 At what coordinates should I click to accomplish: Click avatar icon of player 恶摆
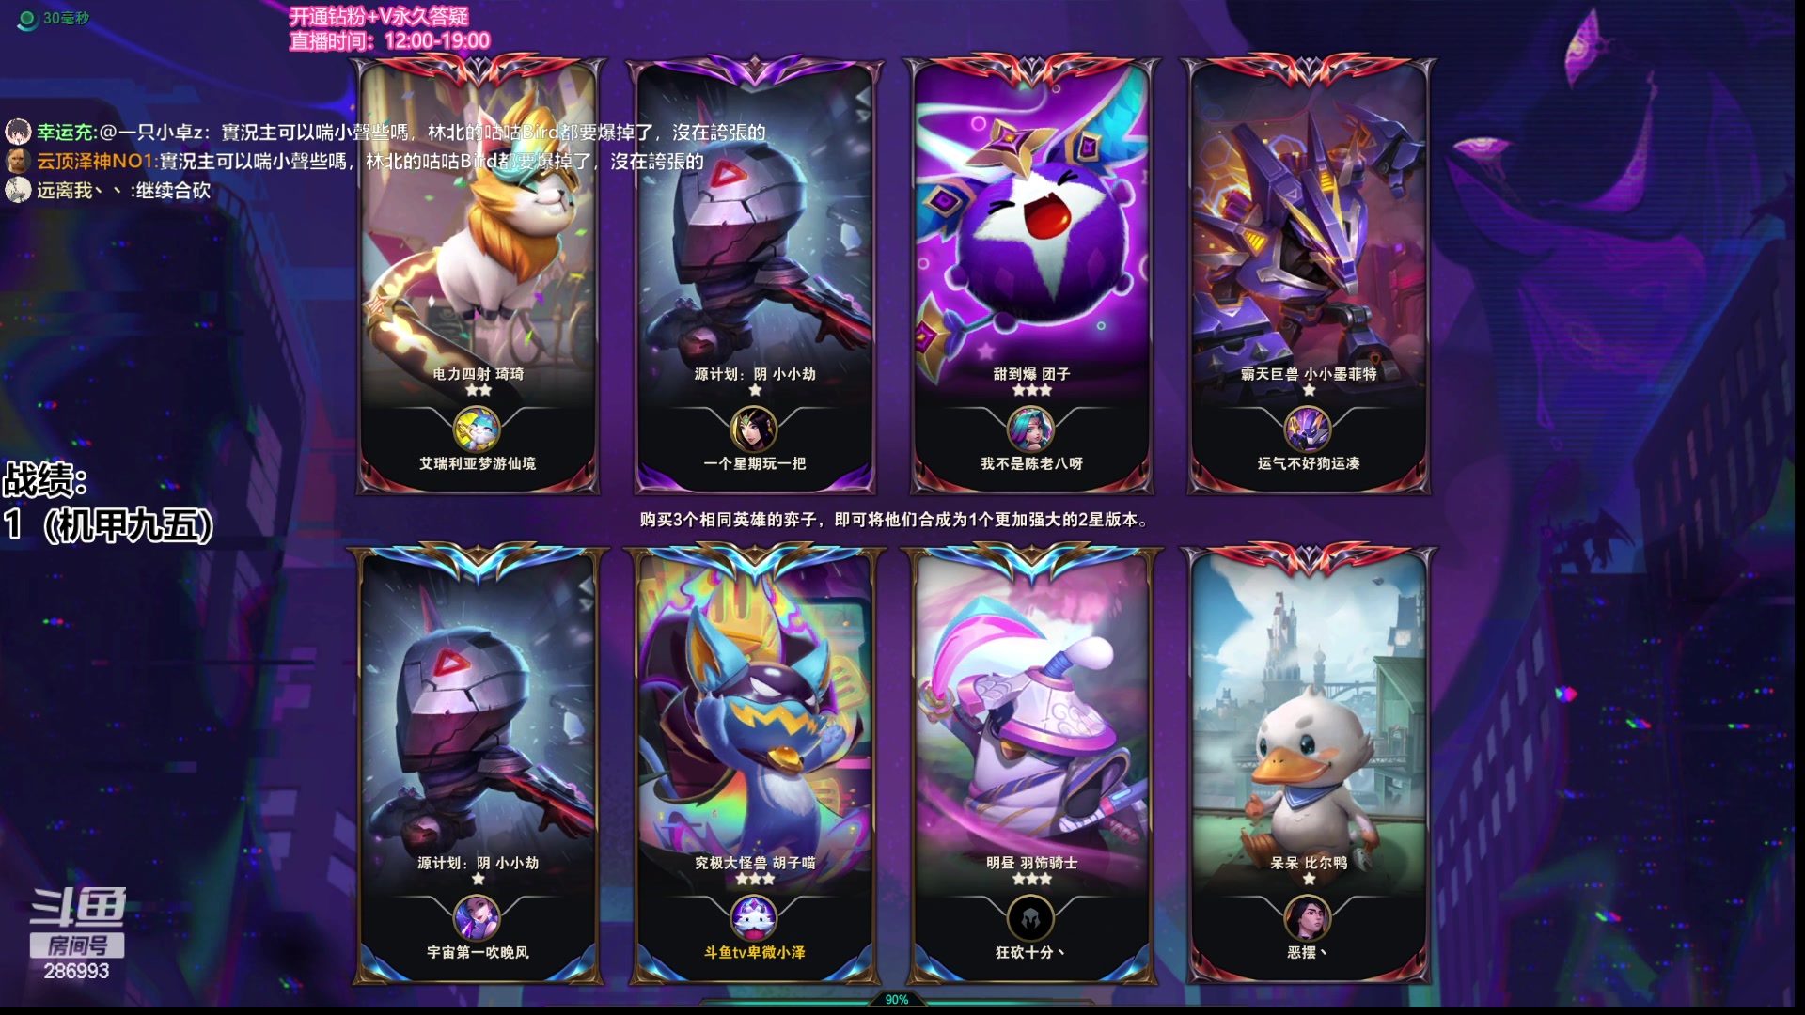click(1308, 918)
